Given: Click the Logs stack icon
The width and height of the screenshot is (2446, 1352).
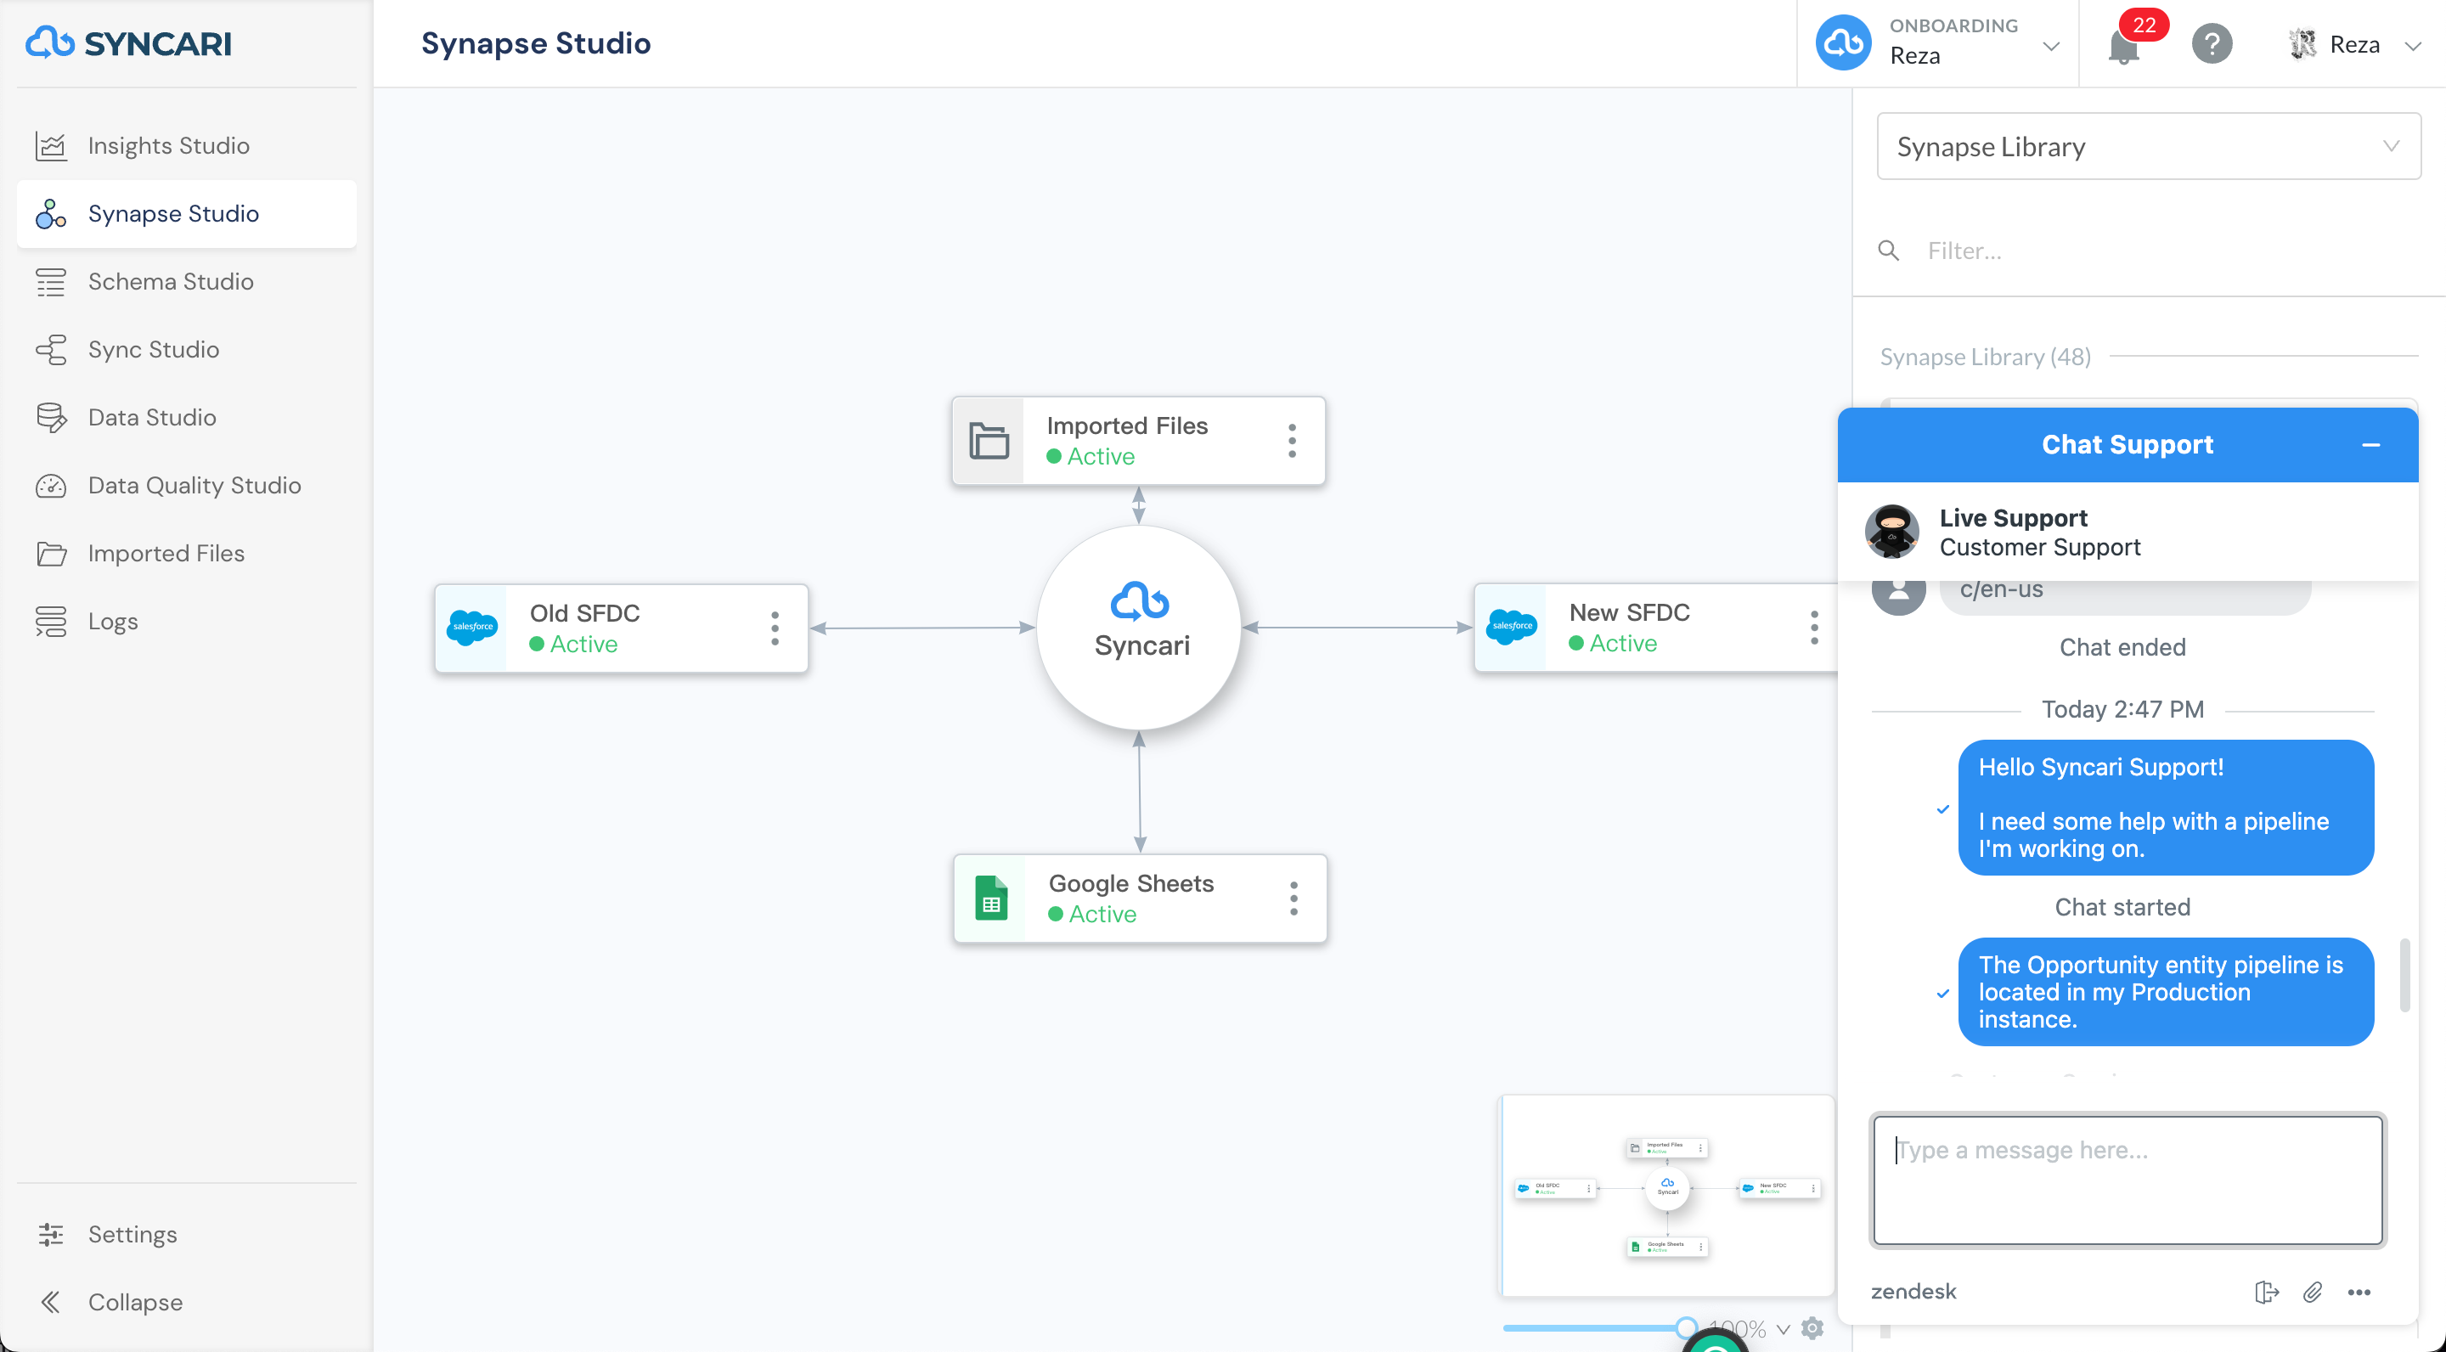Looking at the screenshot, I should 50,621.
